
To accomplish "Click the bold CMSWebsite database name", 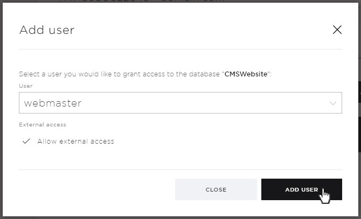I will [x=246, y=74].
